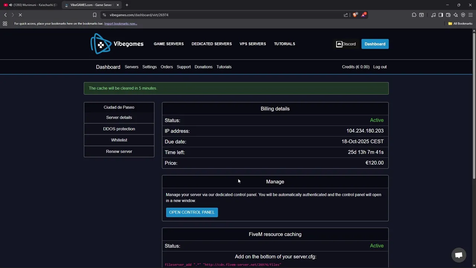Click the time left 25d 13h value

click(x=366, y=152)
